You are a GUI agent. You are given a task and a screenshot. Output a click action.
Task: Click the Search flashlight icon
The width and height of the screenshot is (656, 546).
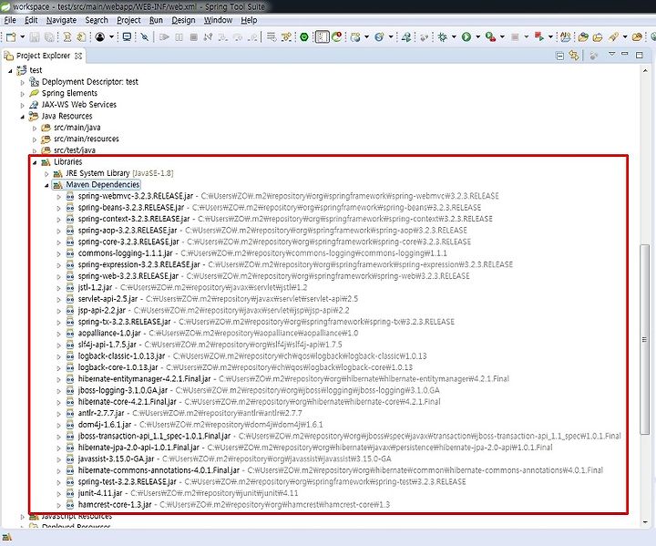coord(614,37)
